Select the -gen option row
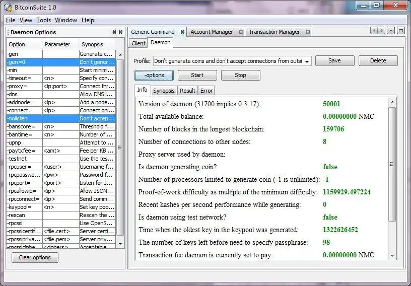This screenshot has width=411, height=286. [x=61, y=54]
